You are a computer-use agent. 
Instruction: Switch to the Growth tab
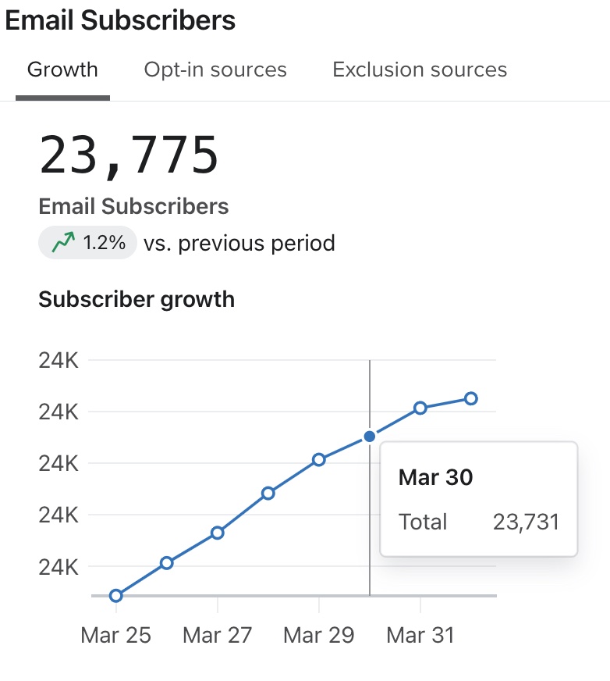[62, 70]
